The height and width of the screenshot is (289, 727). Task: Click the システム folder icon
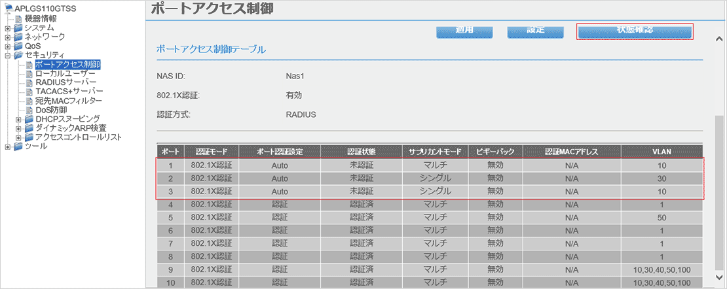[x=18, y=27]
